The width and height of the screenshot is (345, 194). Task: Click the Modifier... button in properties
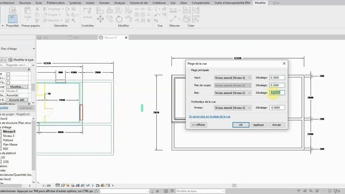click(17, 87)
